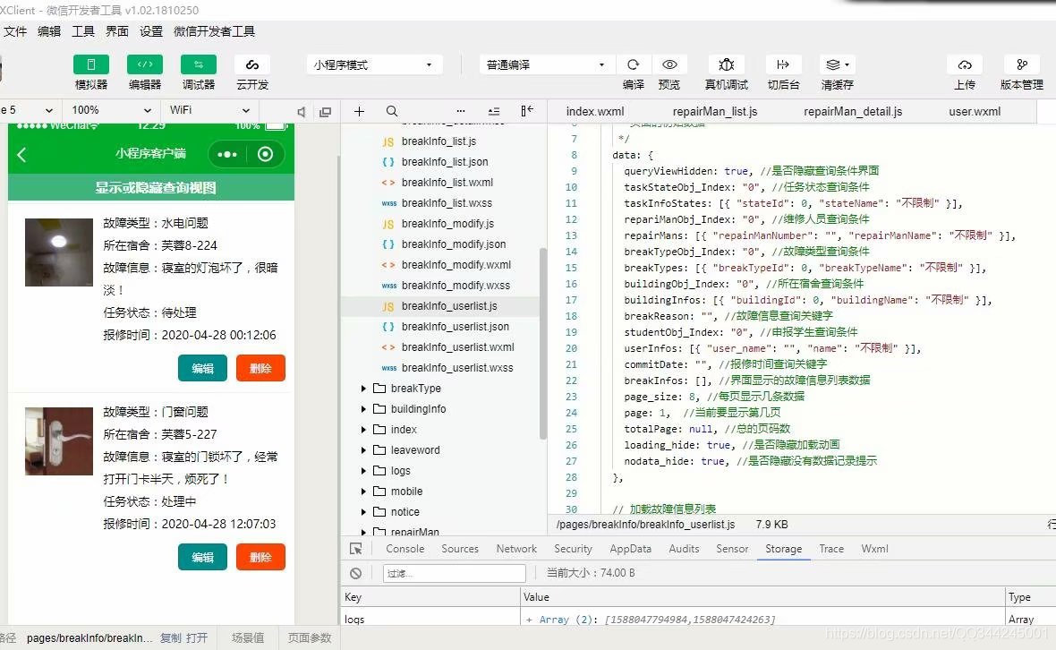Open the 版本管理 version control icon
Screen dimensions: 1056x650
tap(1022, 64)
